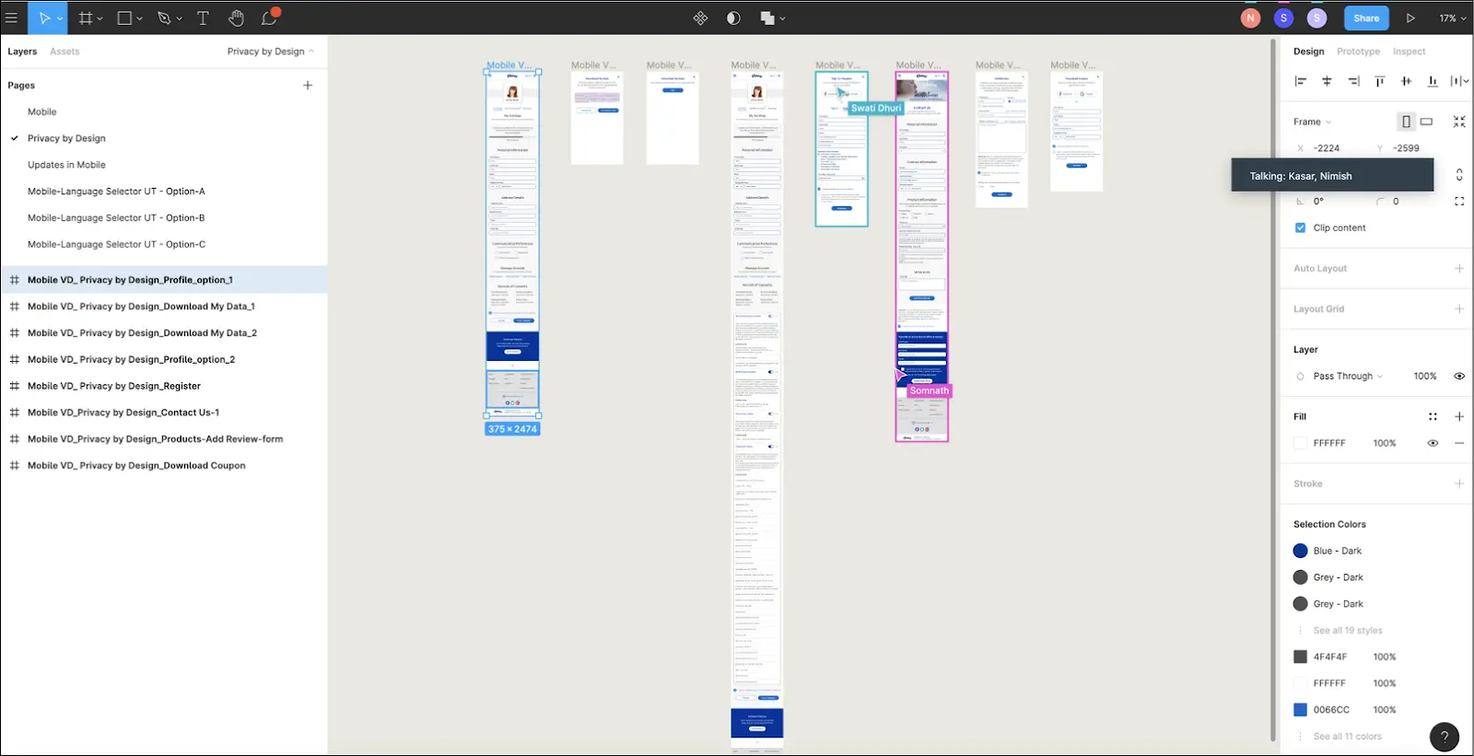Set frame to portrait orientation
1474x756 pixels.
[1406, 122]
